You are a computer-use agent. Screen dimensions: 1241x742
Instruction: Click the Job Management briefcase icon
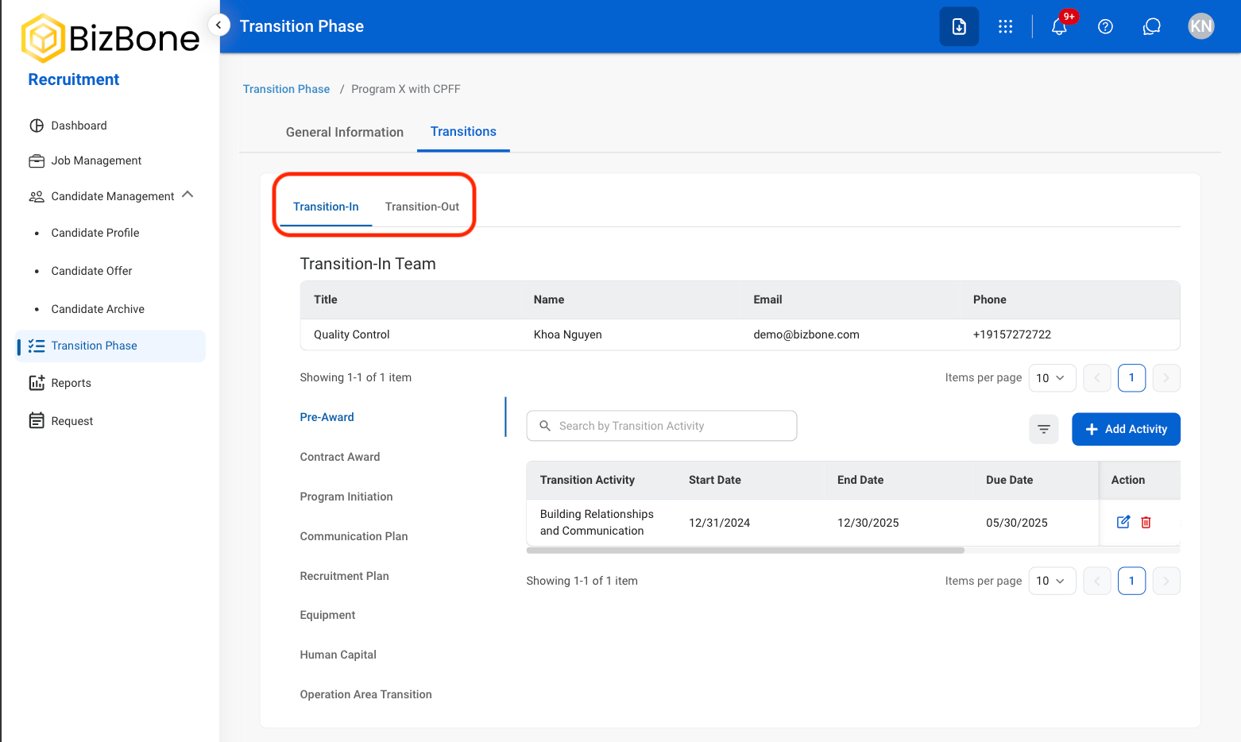pyautogui.click(x=37, y=160)
